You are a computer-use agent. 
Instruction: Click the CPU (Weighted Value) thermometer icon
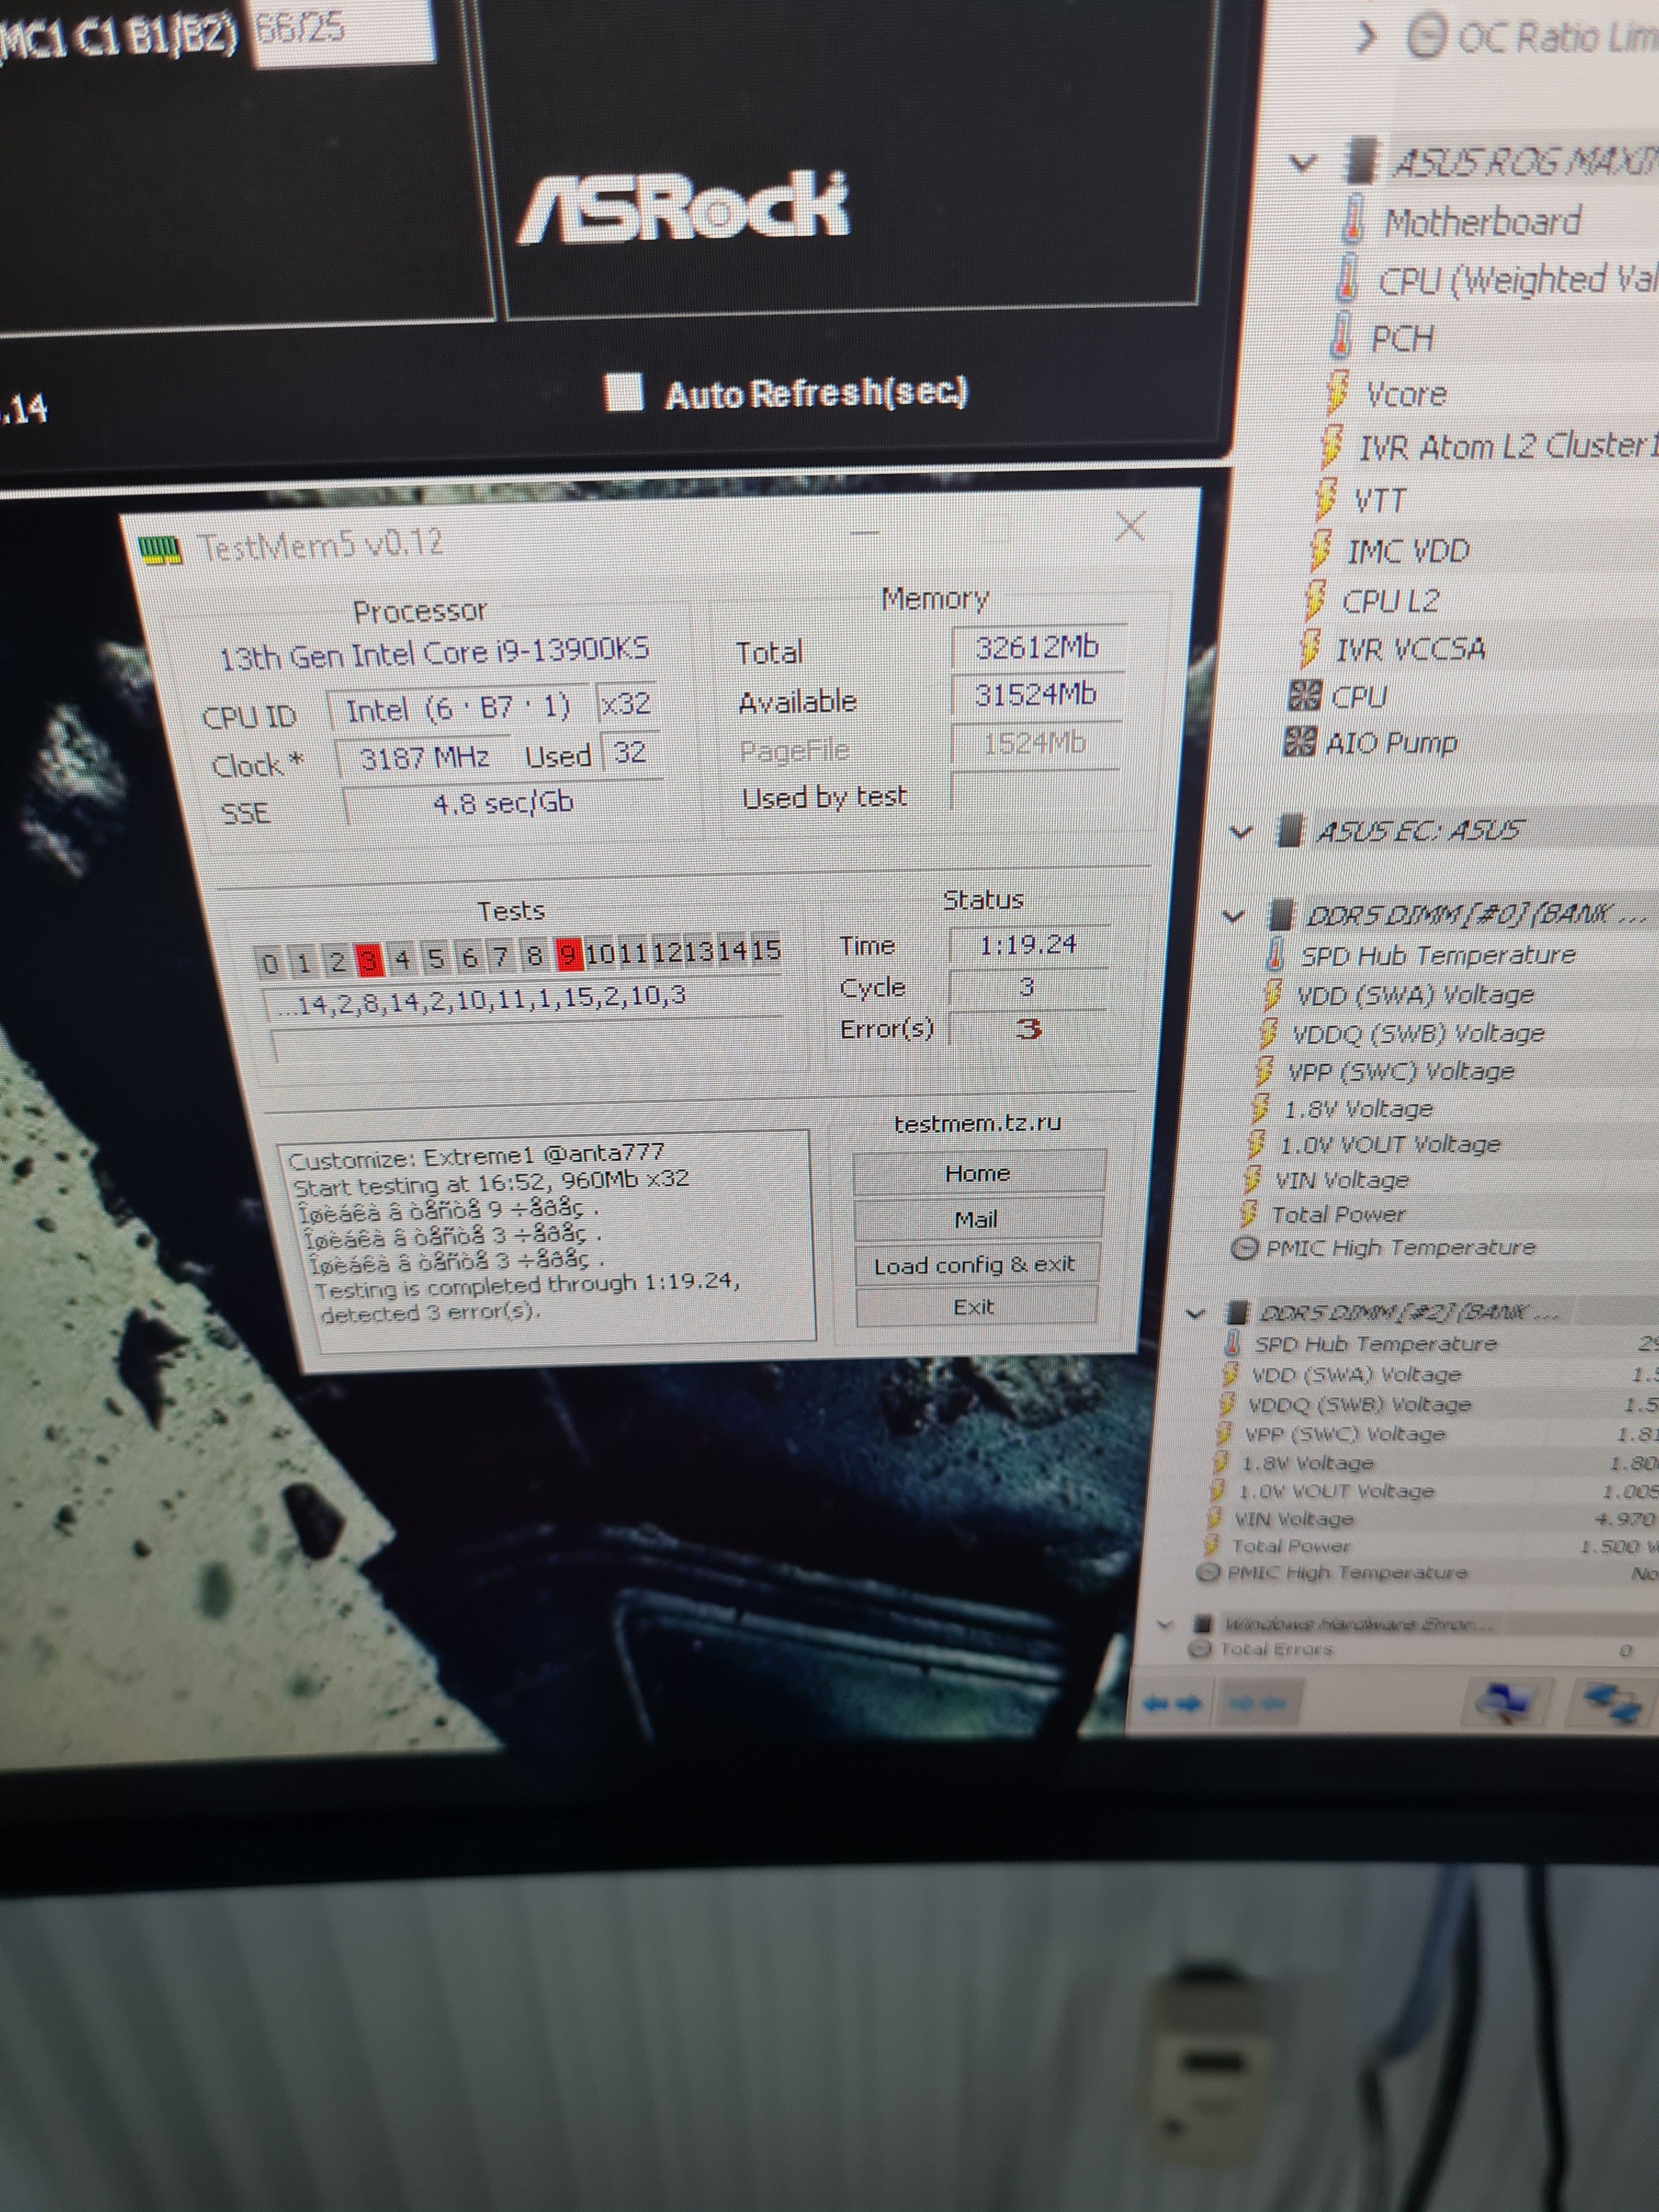pyautogui.click(x=1348, y=278)
